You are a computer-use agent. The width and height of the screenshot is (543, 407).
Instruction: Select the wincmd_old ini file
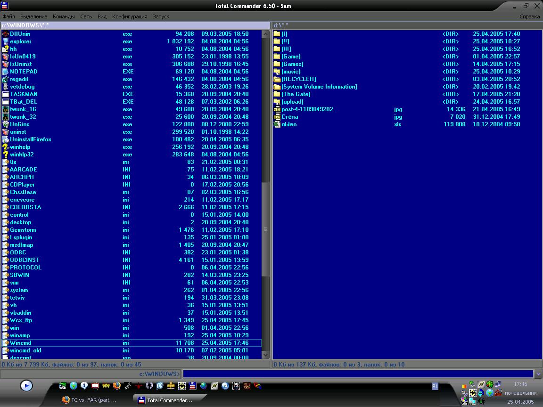point(25,350)
